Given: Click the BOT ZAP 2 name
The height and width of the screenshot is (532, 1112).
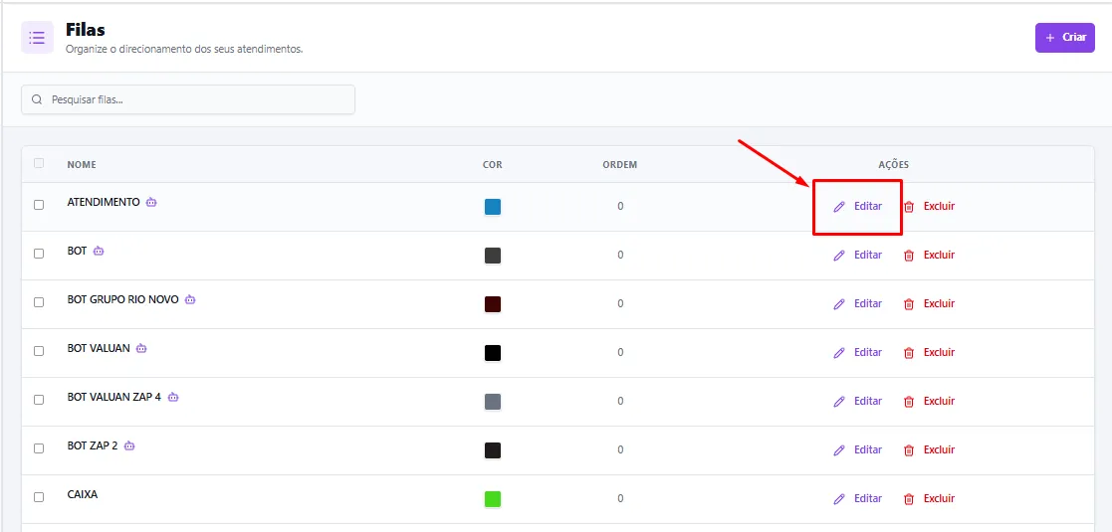Looking at the screenshot, I should 93,445.
